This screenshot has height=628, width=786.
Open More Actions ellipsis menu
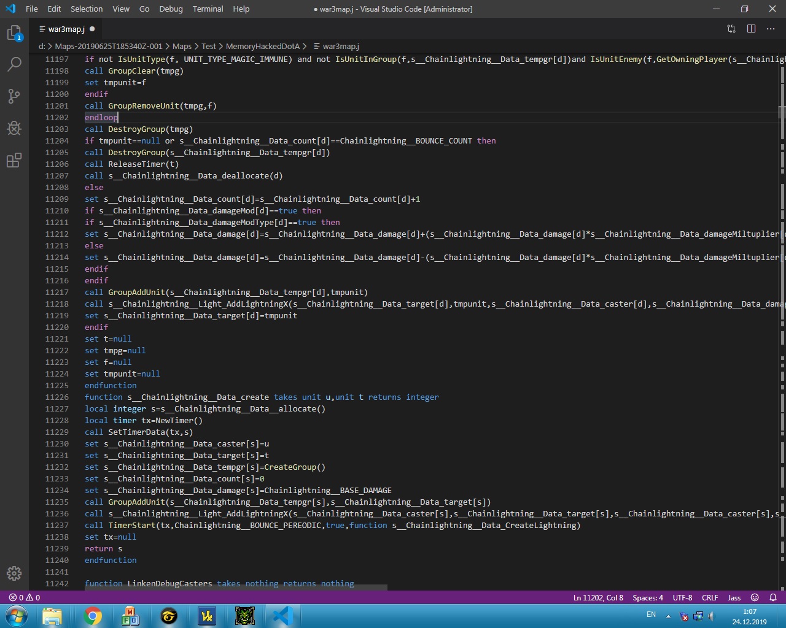tap(771, 29)
